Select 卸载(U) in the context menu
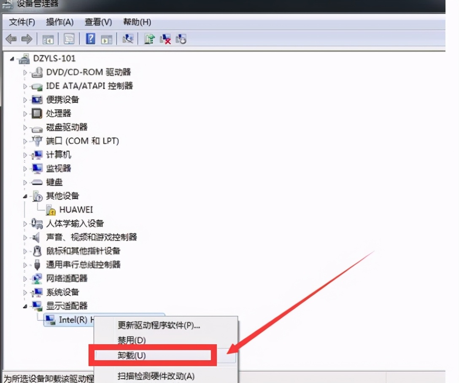 coord(152,355)
